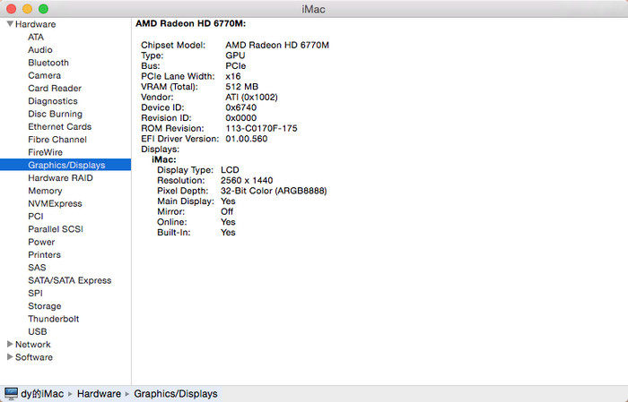628x402 pixels.
Task: Select Memory in the sidebar
Action: pos(45,191)
